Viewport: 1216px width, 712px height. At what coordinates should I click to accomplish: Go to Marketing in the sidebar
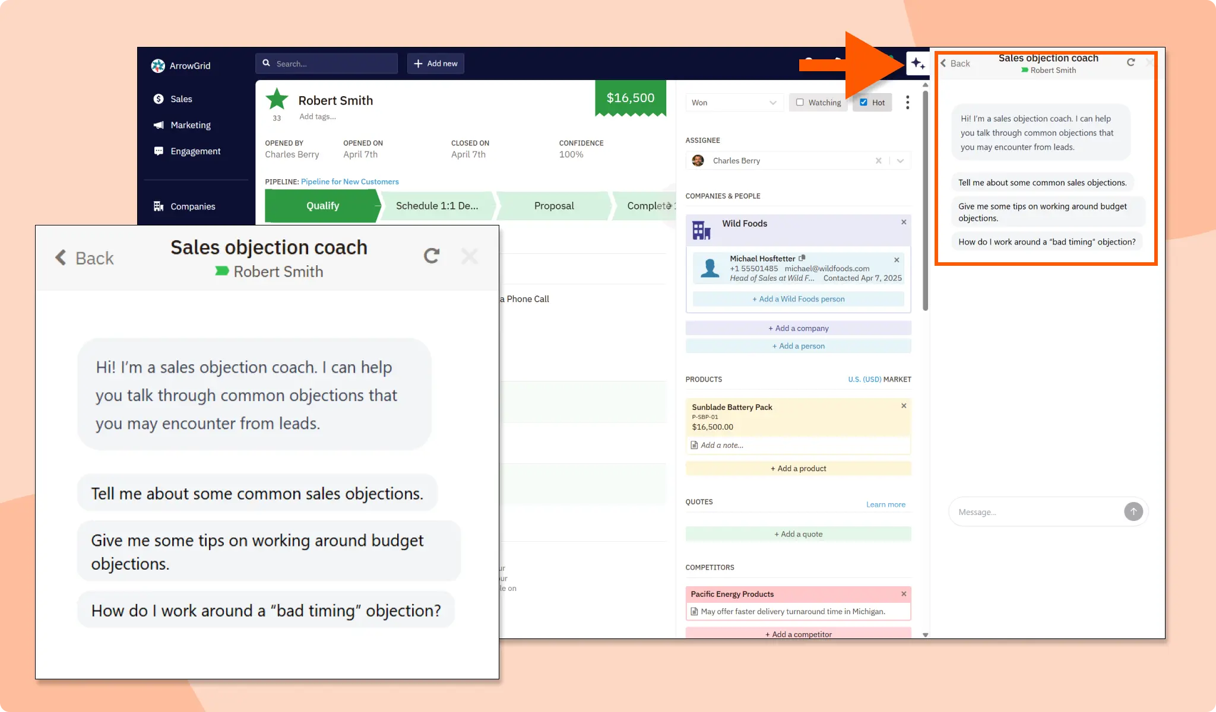click(x=190, y=125)
